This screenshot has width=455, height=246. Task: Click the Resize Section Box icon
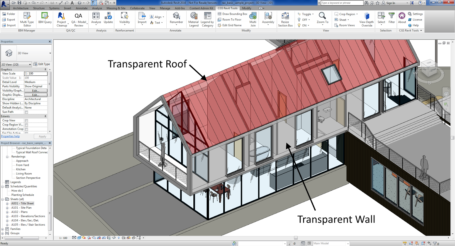(x=285, y=19)
